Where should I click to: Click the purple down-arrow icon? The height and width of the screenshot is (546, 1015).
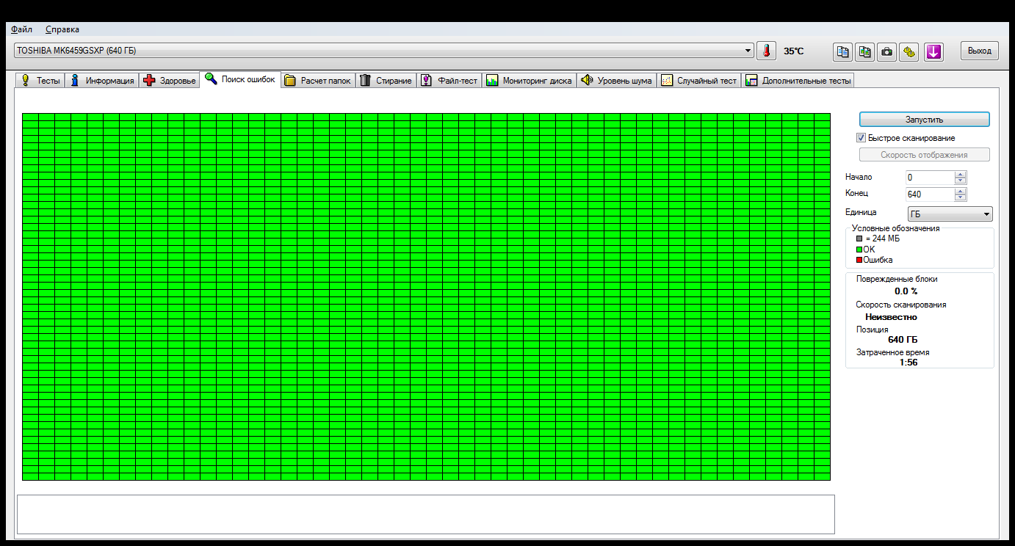[933, 51]
